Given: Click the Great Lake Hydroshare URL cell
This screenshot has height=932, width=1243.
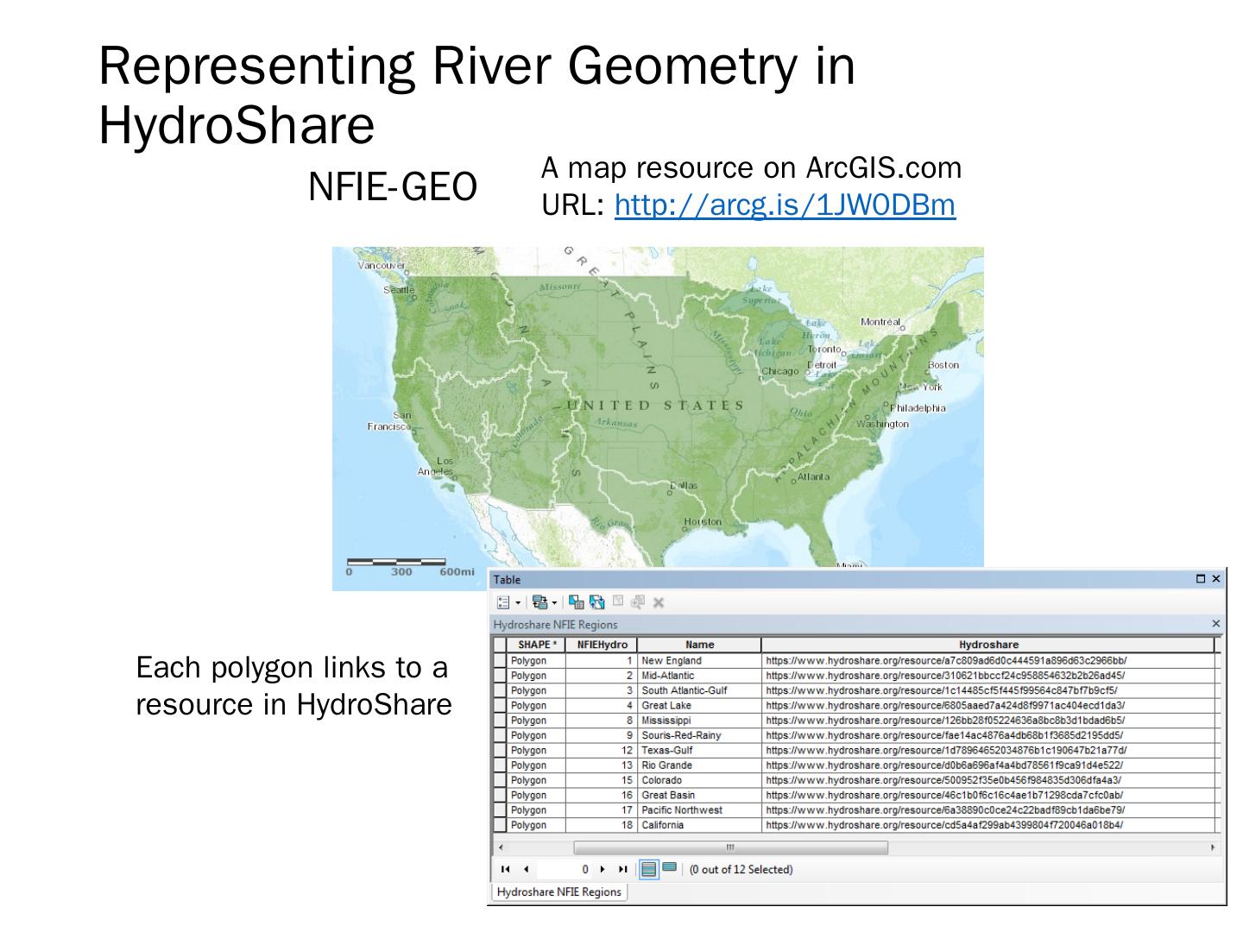Looking at the screenshot, I should click(988, 706).
